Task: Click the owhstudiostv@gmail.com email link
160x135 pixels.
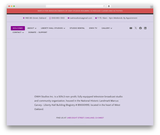Action: (x=81, y=18)
